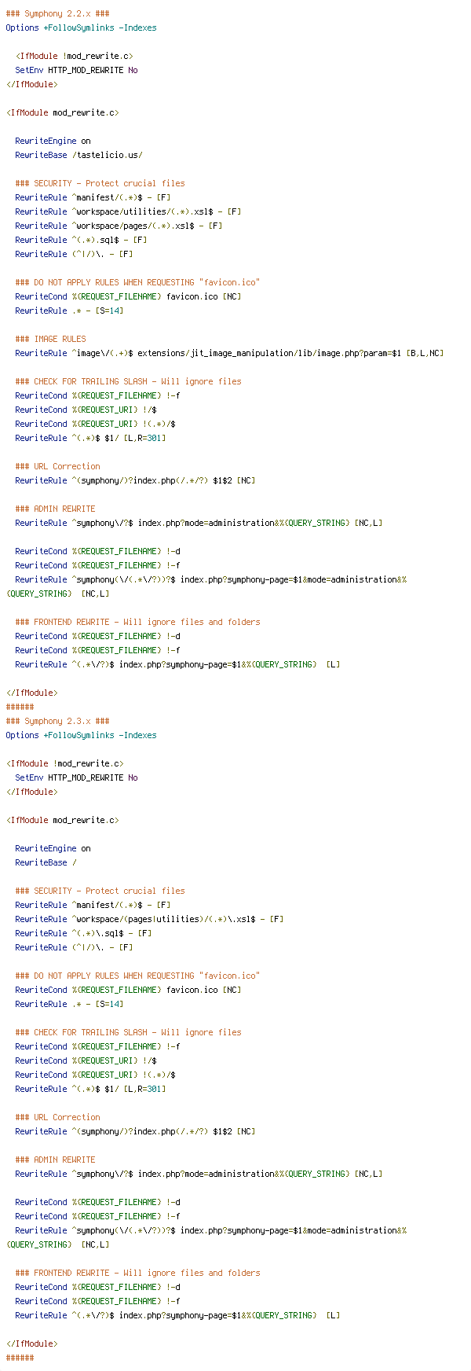This screenshot has height=1371, width=471.
Task: Click '<IfModule mod_rewrite.c>' tag in 2.3.x section
Action: [x=62, y=820]
